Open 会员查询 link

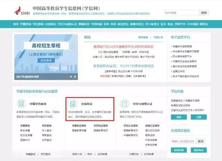point(46,140)
